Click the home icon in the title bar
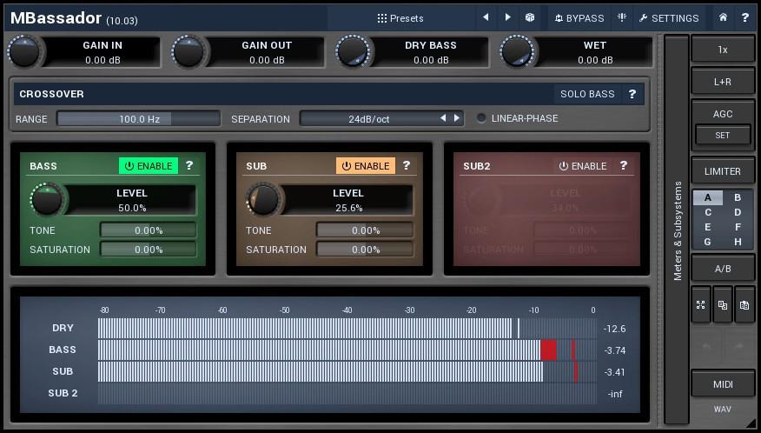The image size is (761, 433). pos(723,17)
